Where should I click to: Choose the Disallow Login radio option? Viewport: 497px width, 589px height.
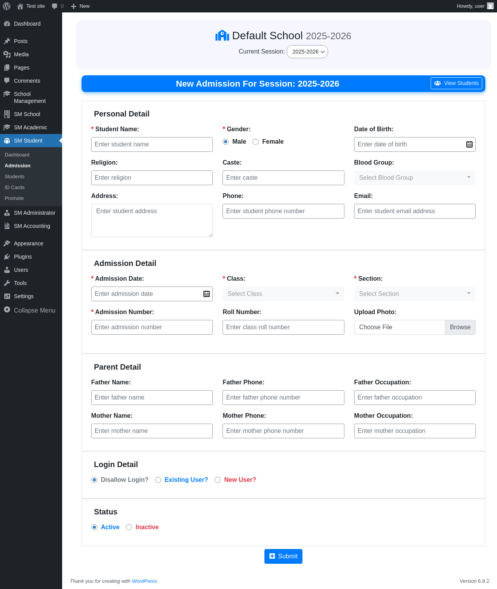point(94,480)
